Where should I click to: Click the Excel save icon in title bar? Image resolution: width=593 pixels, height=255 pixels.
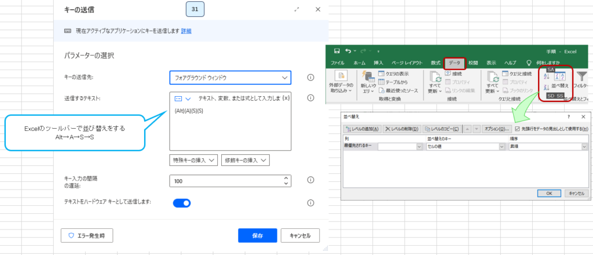click(333, 51)
